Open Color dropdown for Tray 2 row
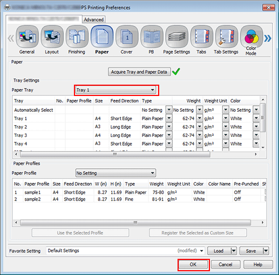279x275 pixels. point(256,127)
